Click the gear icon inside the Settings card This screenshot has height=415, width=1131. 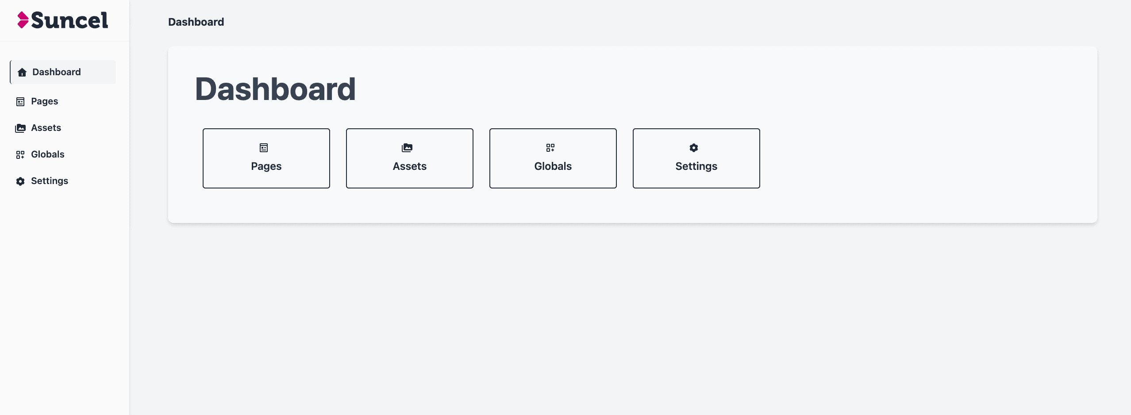694,148
